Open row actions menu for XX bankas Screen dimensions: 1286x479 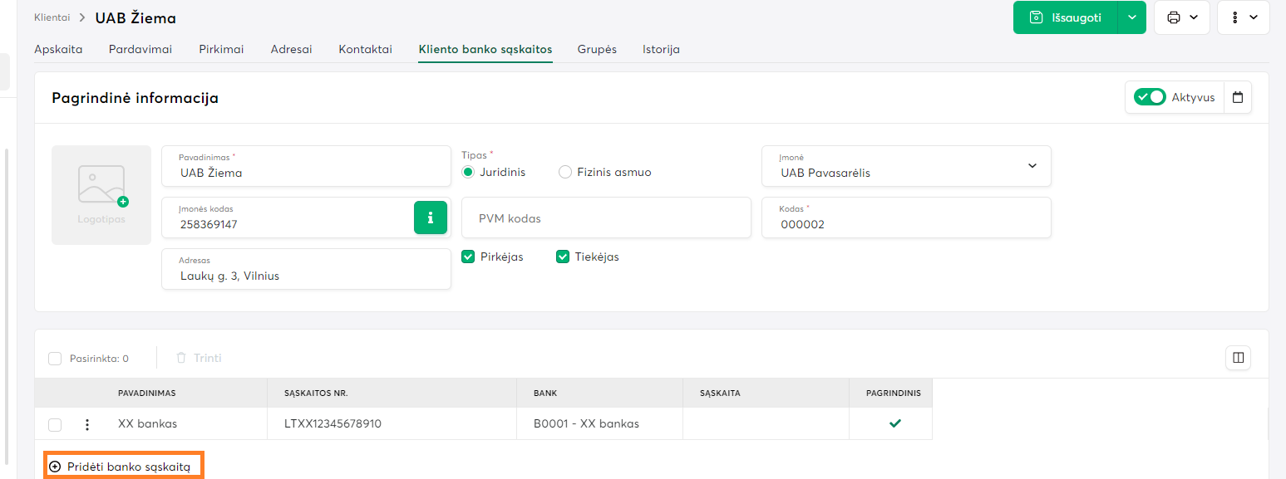pos(87,424)
